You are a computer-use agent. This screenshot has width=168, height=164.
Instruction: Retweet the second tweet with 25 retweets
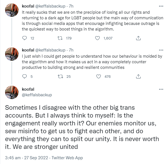click(x=60, y=76)
